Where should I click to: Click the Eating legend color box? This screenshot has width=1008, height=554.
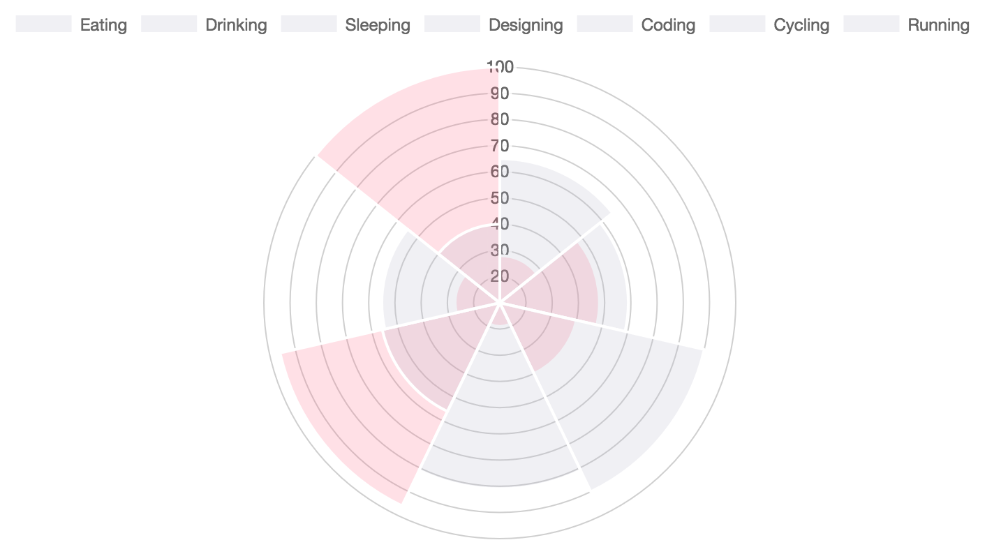click(43, 24)
